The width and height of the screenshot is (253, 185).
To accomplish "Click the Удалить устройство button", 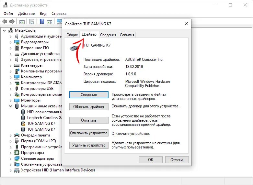I will [x=89, y=145].
